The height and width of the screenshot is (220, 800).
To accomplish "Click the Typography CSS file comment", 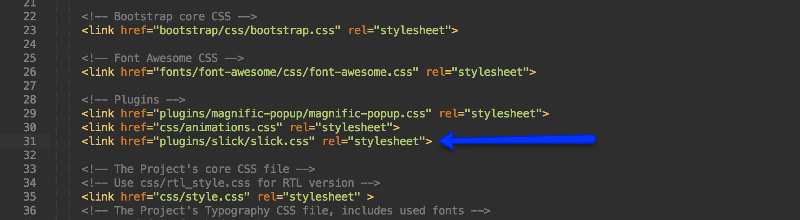I will pos(286,211).
